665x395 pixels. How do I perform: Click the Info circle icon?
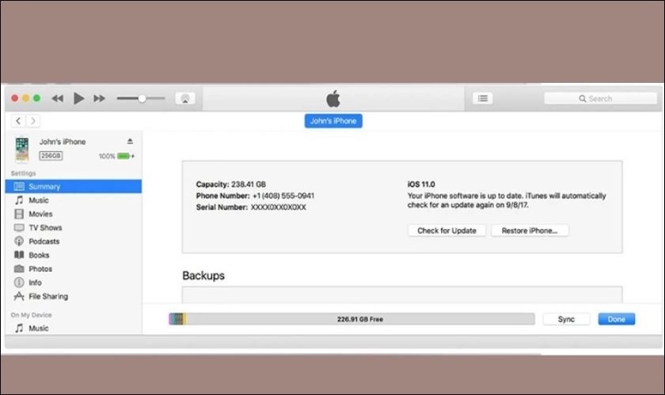click(x=19, y=282)
